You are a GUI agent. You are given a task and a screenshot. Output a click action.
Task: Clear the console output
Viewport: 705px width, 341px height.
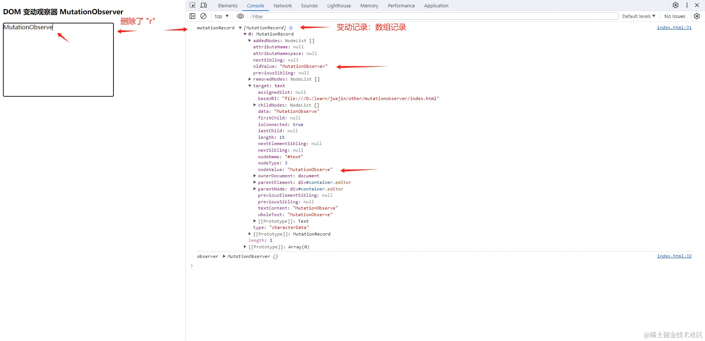click(203, 16)
